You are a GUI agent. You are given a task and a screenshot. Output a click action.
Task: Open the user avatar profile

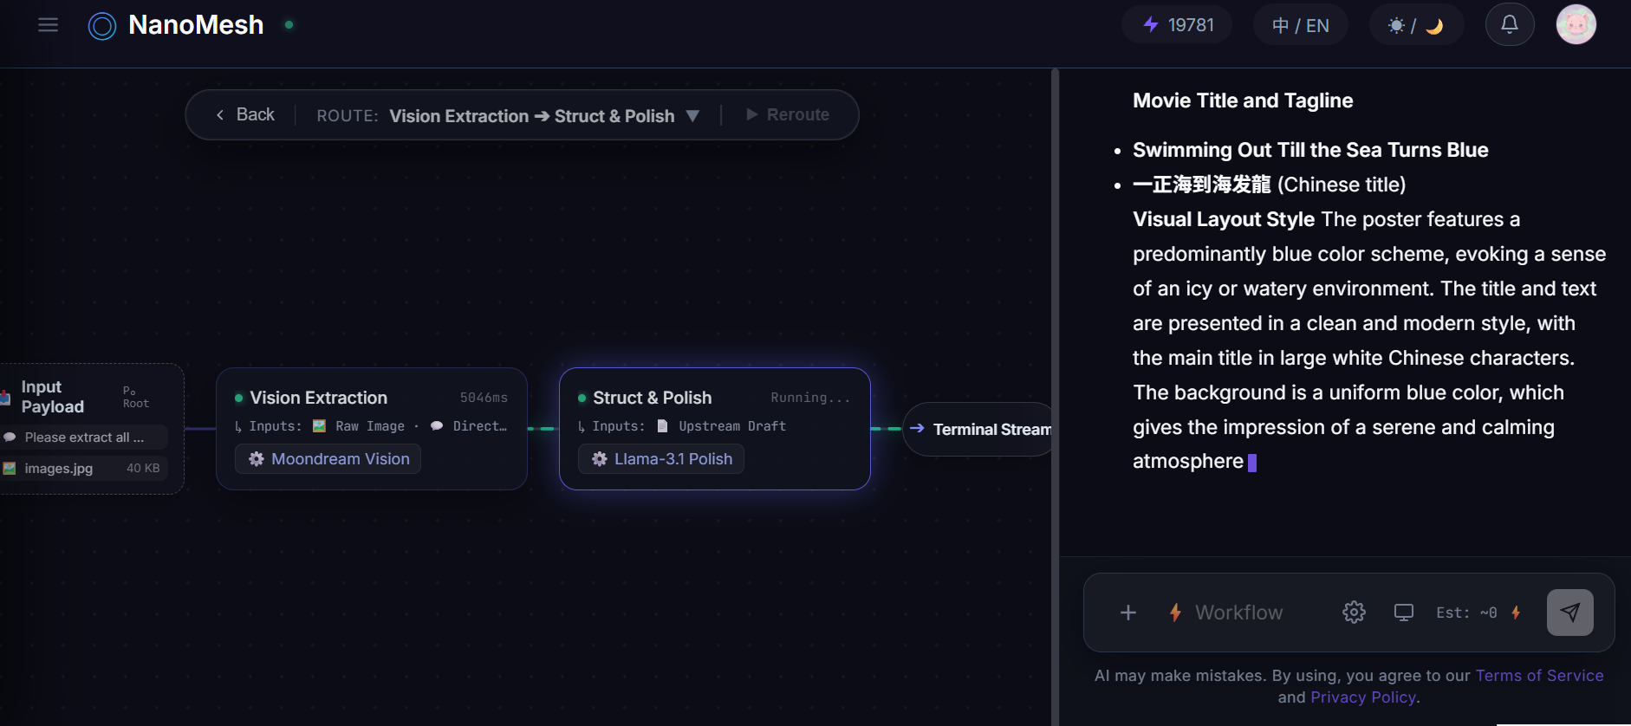click(x=1576, y=24)
